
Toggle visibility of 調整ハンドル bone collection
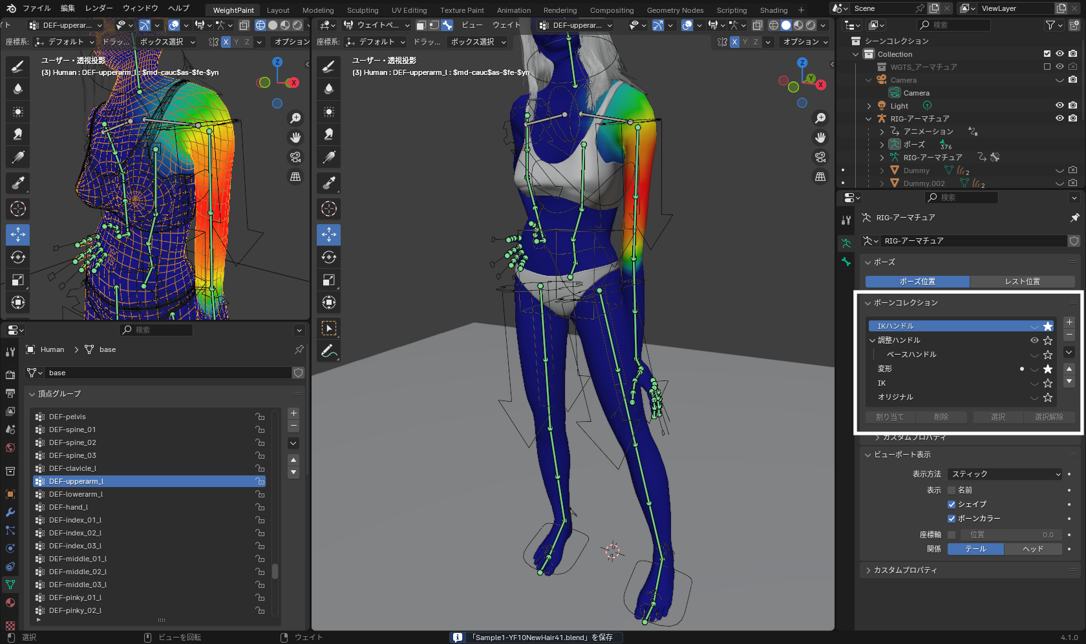tap(1034, 340)
